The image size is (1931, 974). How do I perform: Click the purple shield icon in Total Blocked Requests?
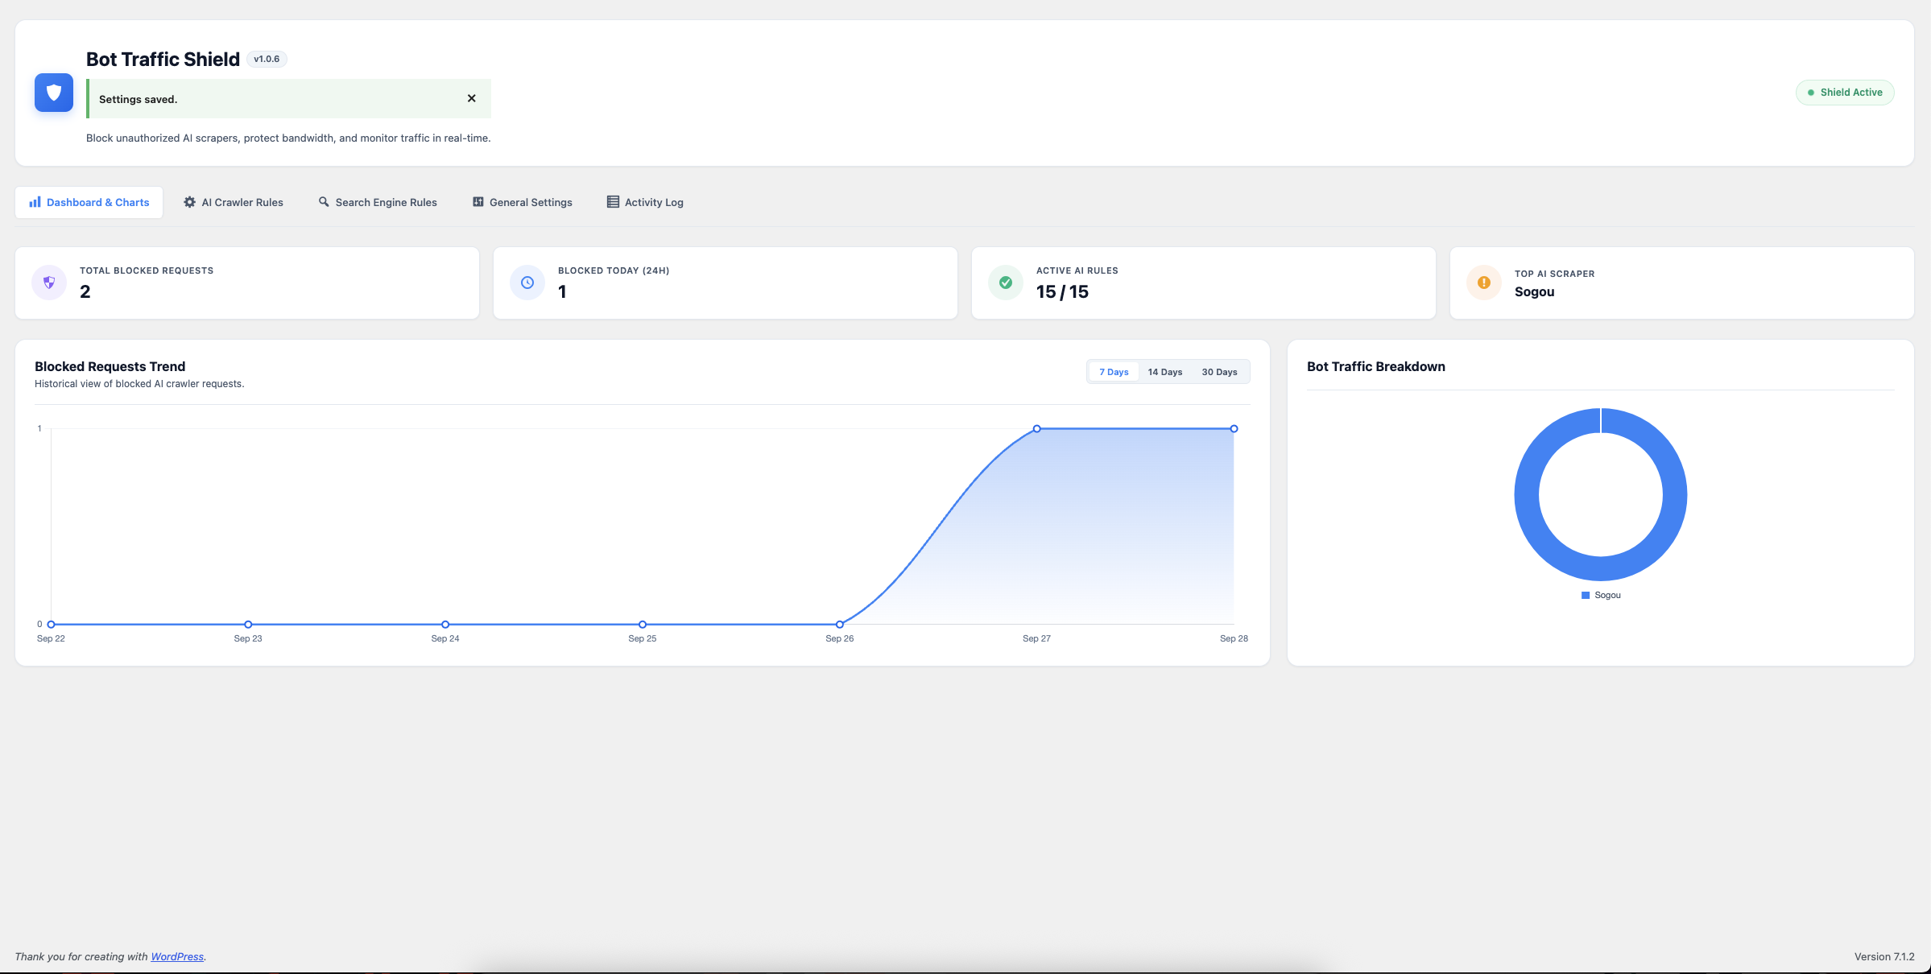click(x=49, y=283)
